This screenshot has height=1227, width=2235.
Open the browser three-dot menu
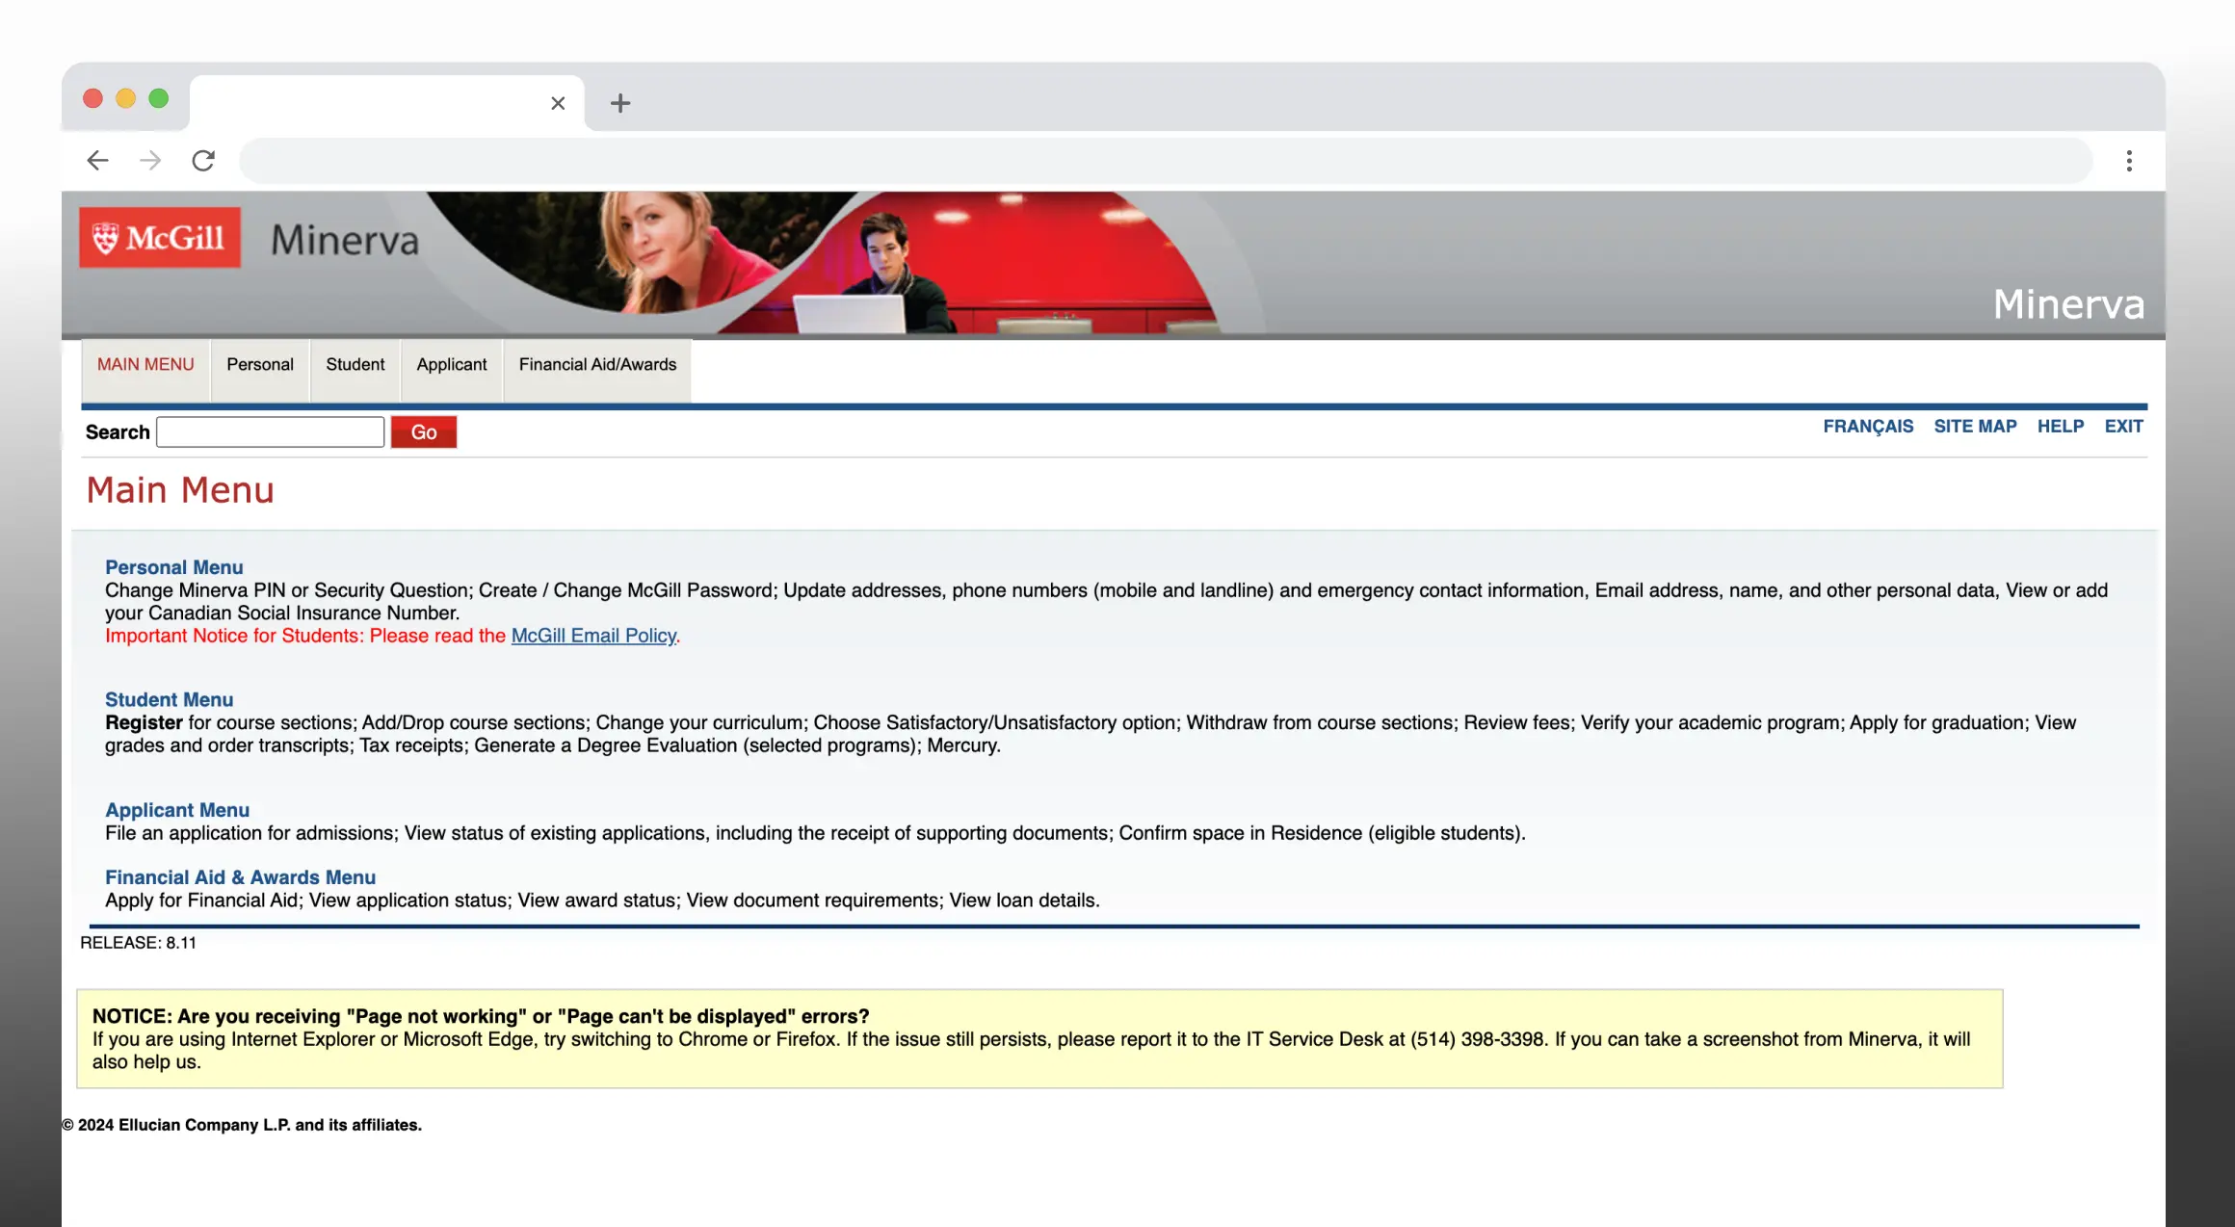coord(2129,160)
